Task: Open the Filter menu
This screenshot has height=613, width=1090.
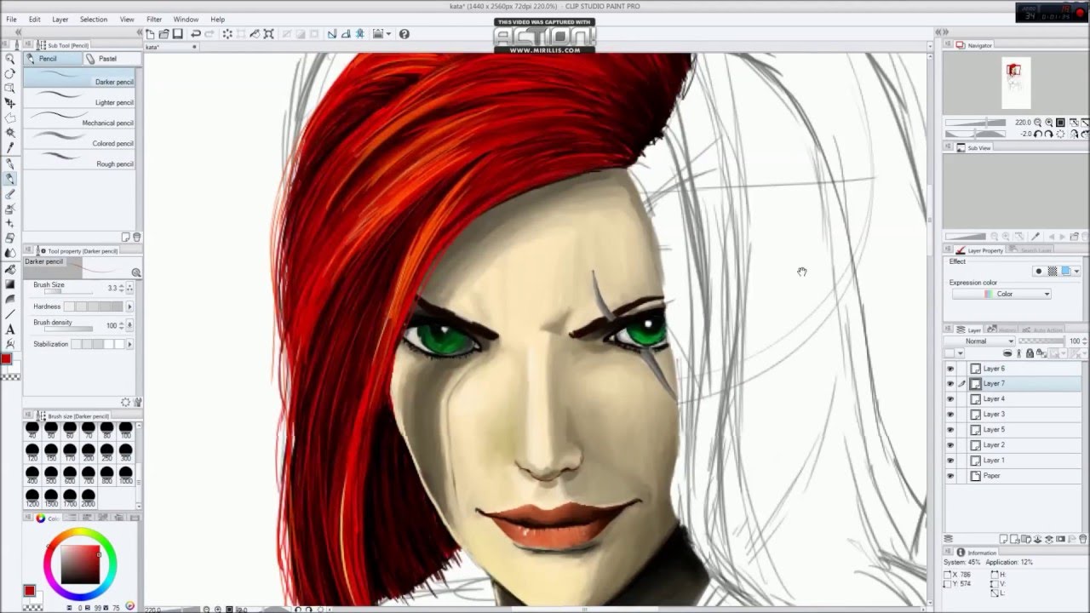Action: pyautogui.click(x=154, y=19)
